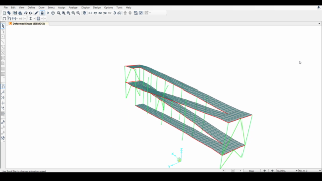Click the Restore Full View zoom icon

tap(64, 13)
